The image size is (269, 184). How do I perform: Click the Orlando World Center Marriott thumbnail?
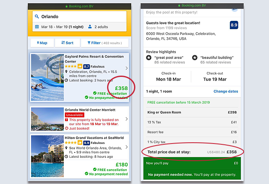point(47,119)
